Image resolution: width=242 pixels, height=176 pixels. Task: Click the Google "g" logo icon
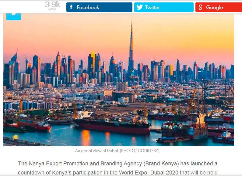click(200, 7)
